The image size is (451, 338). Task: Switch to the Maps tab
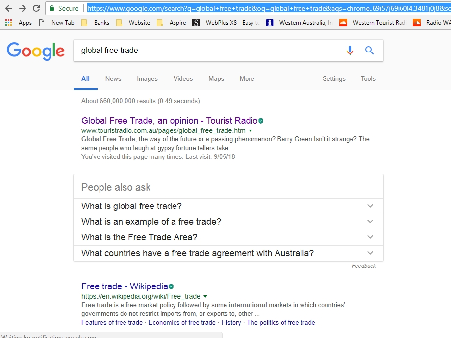coord(216,79)
